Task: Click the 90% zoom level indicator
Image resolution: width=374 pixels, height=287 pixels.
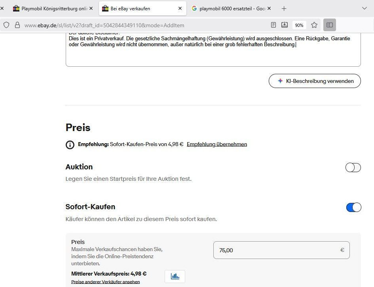Action: click(x=299, y=25)
